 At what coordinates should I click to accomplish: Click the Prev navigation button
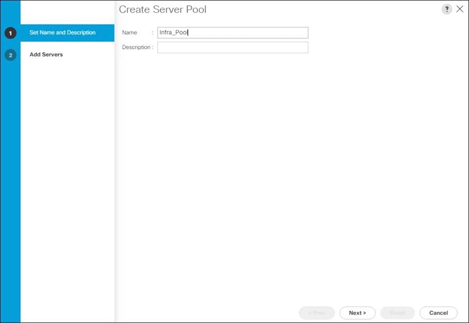pos(317,313)
